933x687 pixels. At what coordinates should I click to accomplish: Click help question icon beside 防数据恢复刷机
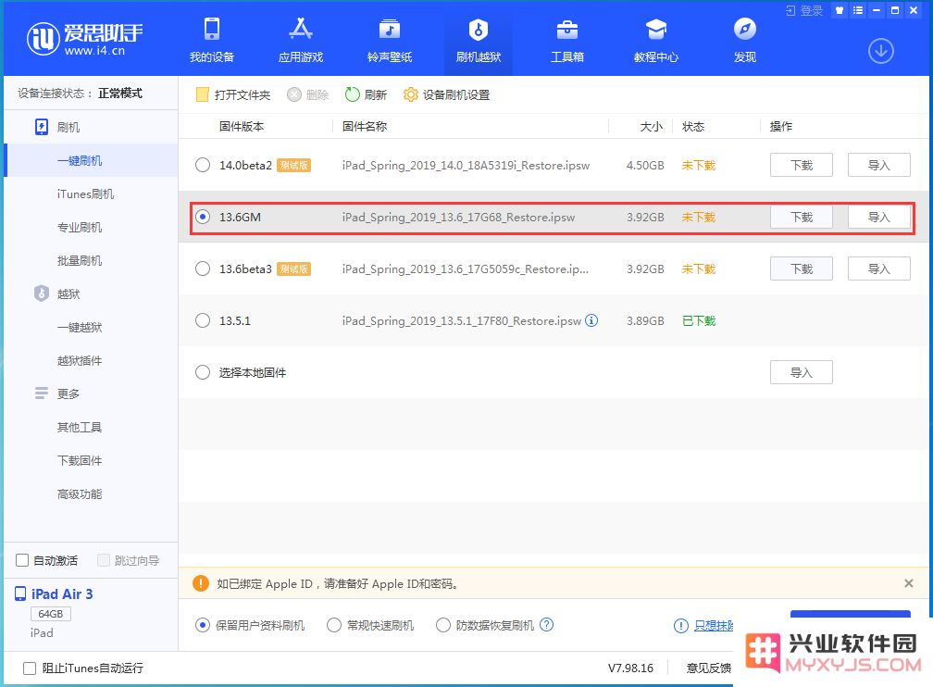coord(547,624)
